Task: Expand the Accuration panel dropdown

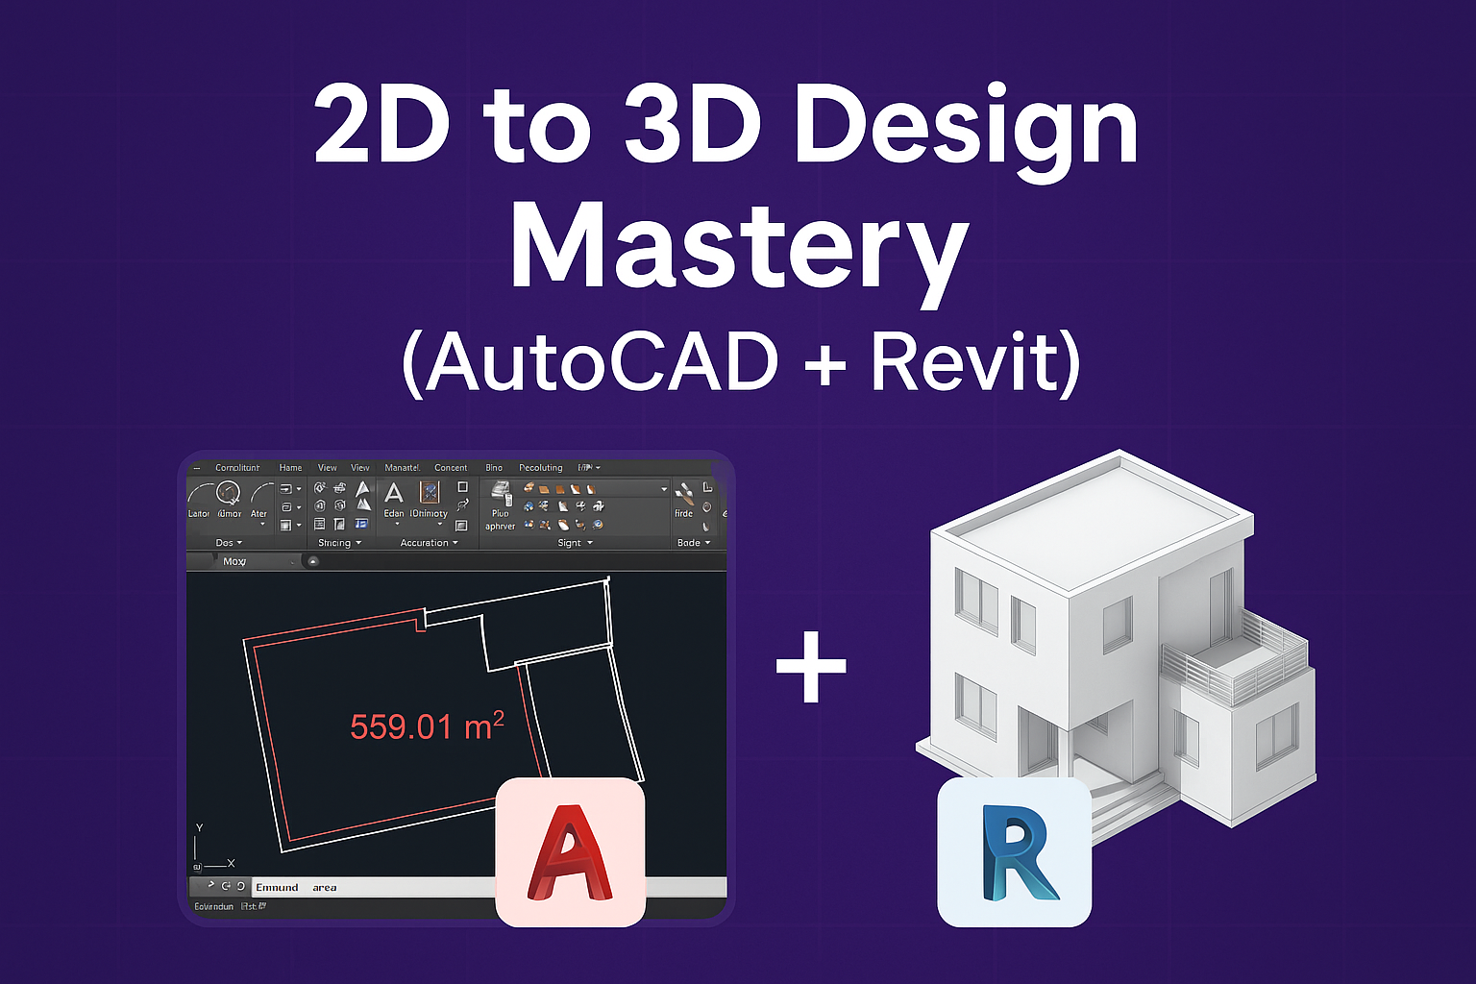Action: (x=429, y=543)
